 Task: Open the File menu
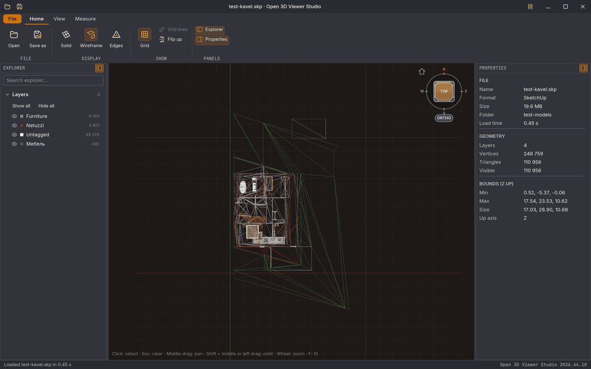[12, 19]
